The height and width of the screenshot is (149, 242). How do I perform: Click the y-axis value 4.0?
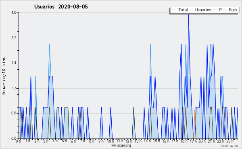click(x=14, y=12)
